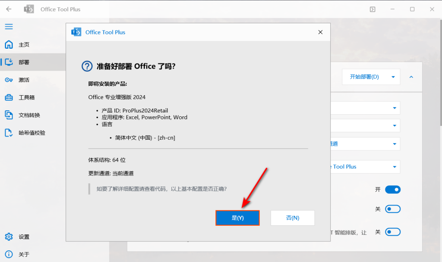Click the question mark icon in dialog
Image resolution: width=442 pixels, height=262 pixels.
click(x=87, y=66)
